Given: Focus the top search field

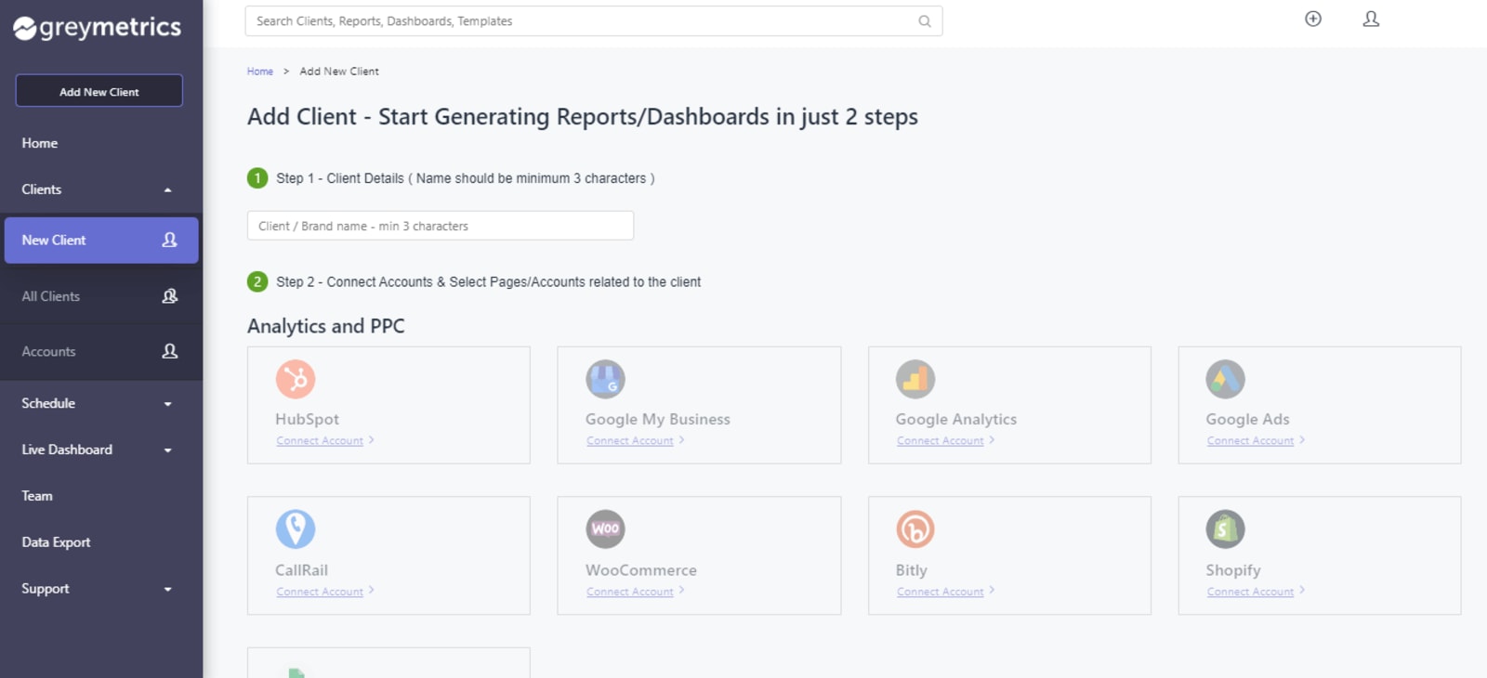Looking at the screenshot, I should [594, 21].
